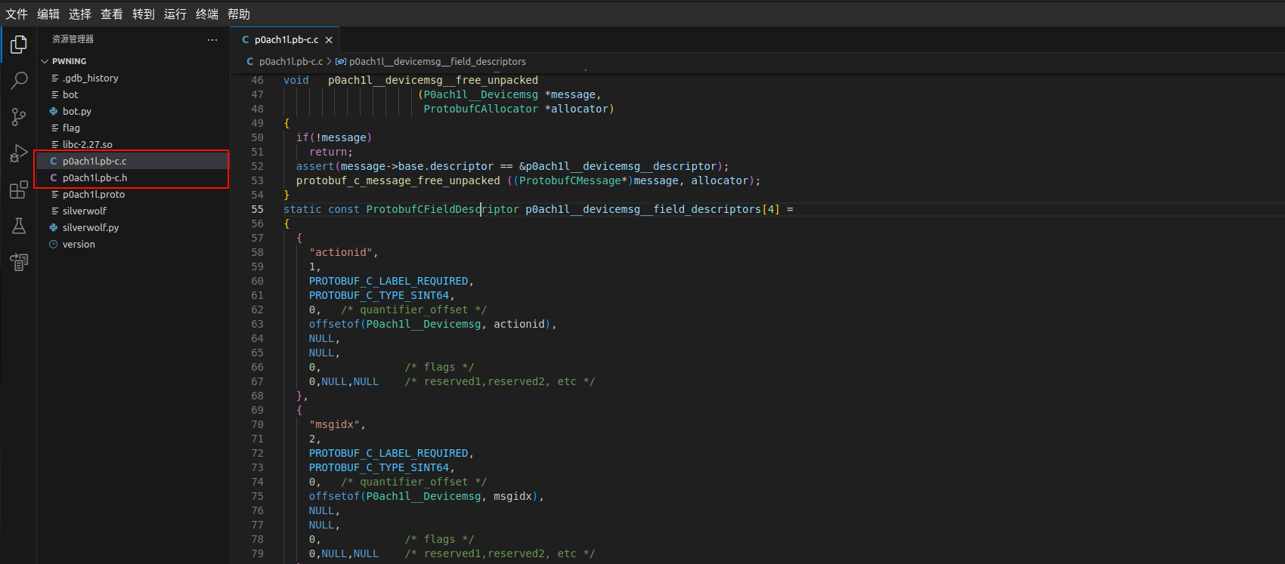This screenshot has height=564, width=1285.
Task: Open the Testing flask view
Action: click(19, 226)
